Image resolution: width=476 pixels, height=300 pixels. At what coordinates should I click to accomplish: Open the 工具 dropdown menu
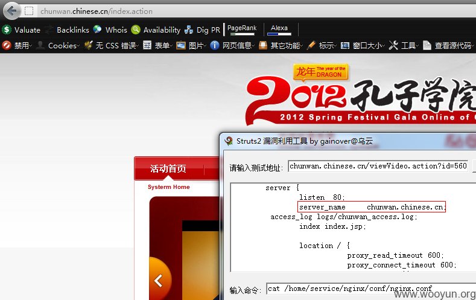point(410,45)
